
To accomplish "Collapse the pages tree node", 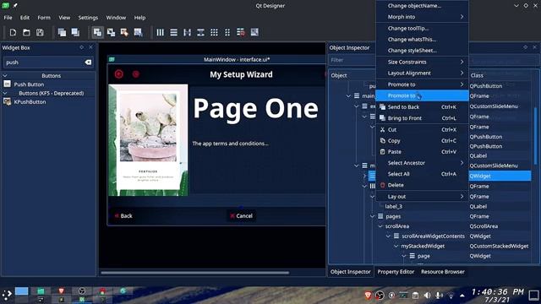I will pos(372,216).
